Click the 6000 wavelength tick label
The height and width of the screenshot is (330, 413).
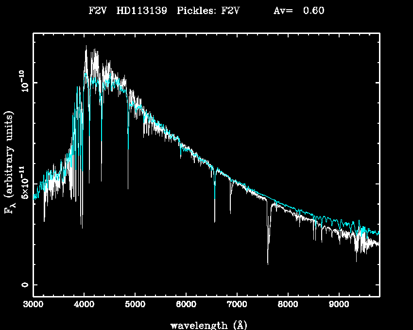coord(186,305)
